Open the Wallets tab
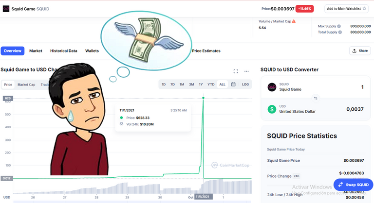Screen dimensions: 374x203 click(x=92, y=51)
